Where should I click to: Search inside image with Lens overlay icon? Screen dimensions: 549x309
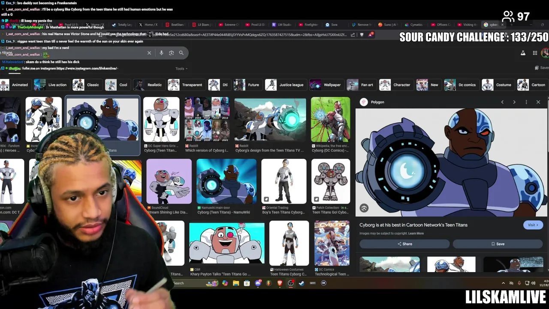(364, 208)
